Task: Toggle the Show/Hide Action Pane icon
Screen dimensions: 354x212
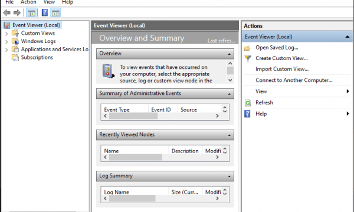Action: click(55, 13)
